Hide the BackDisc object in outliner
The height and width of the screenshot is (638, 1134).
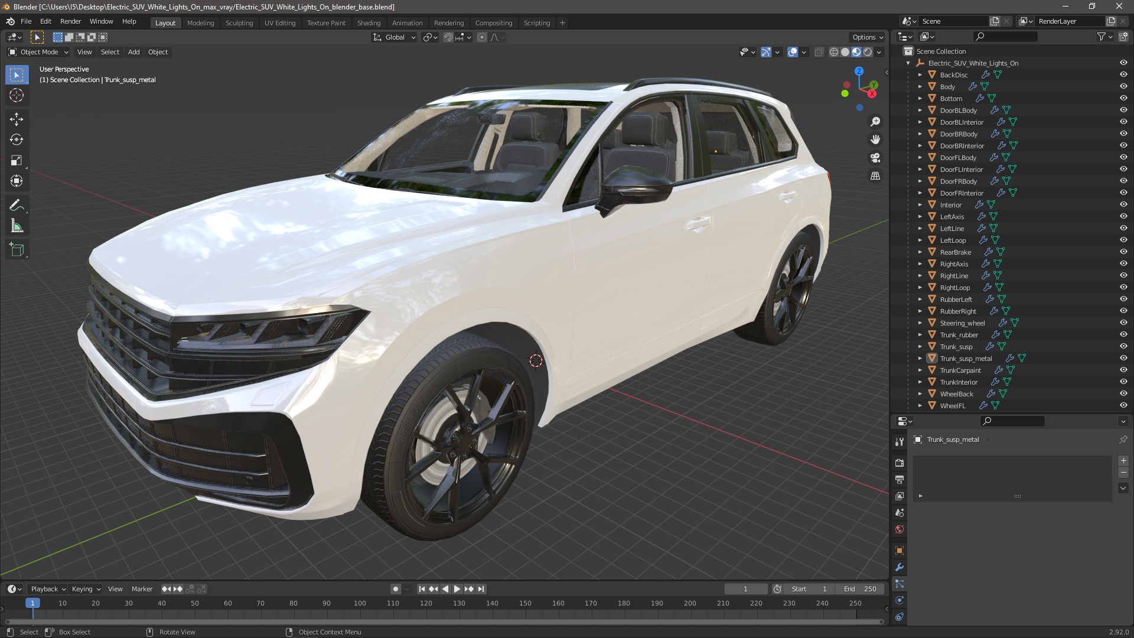click(x=1123, y=75)
